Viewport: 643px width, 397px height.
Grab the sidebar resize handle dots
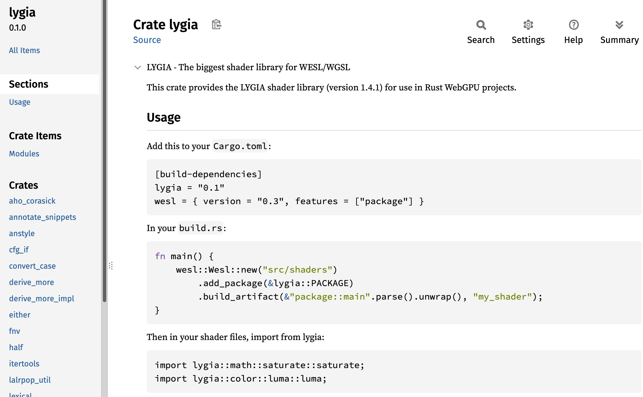[x=111, y=266]
